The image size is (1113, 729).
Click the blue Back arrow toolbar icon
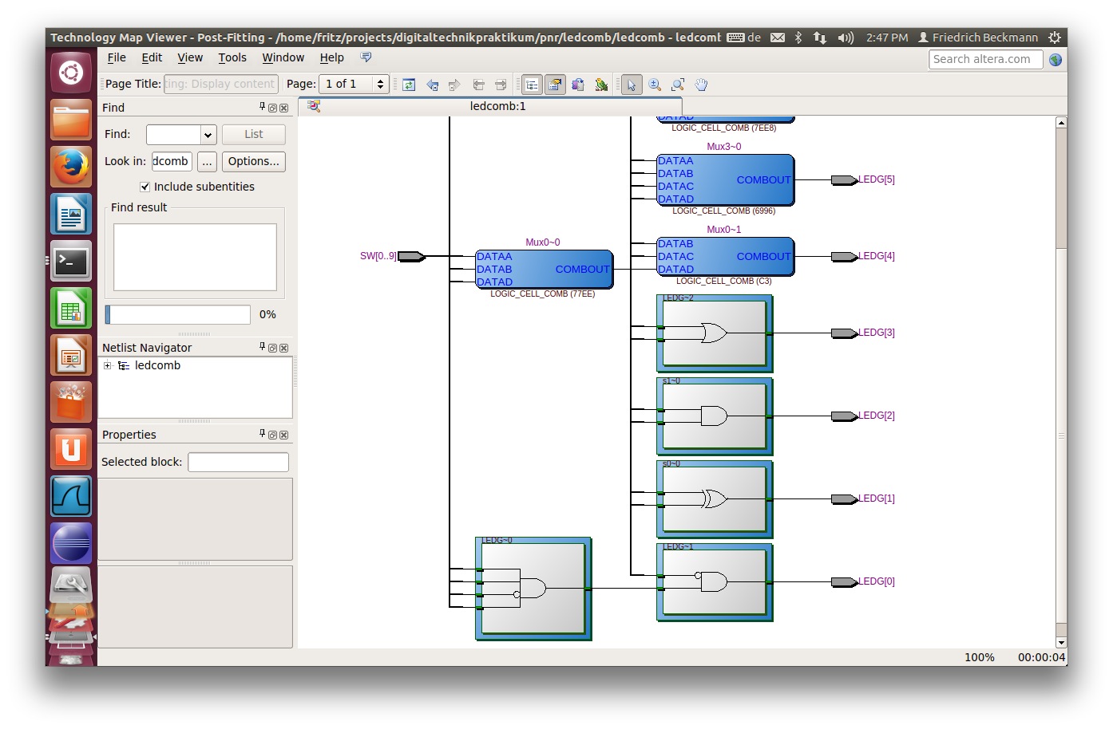(432, 85)
